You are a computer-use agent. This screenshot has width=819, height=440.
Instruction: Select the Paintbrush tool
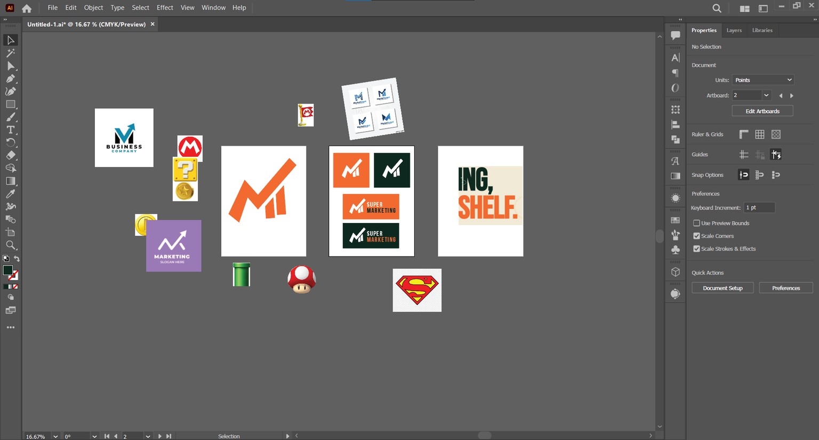[11, 117]
